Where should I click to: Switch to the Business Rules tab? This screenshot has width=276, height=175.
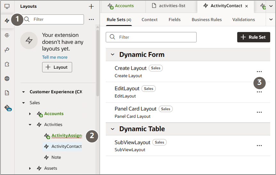click(207, 20)
